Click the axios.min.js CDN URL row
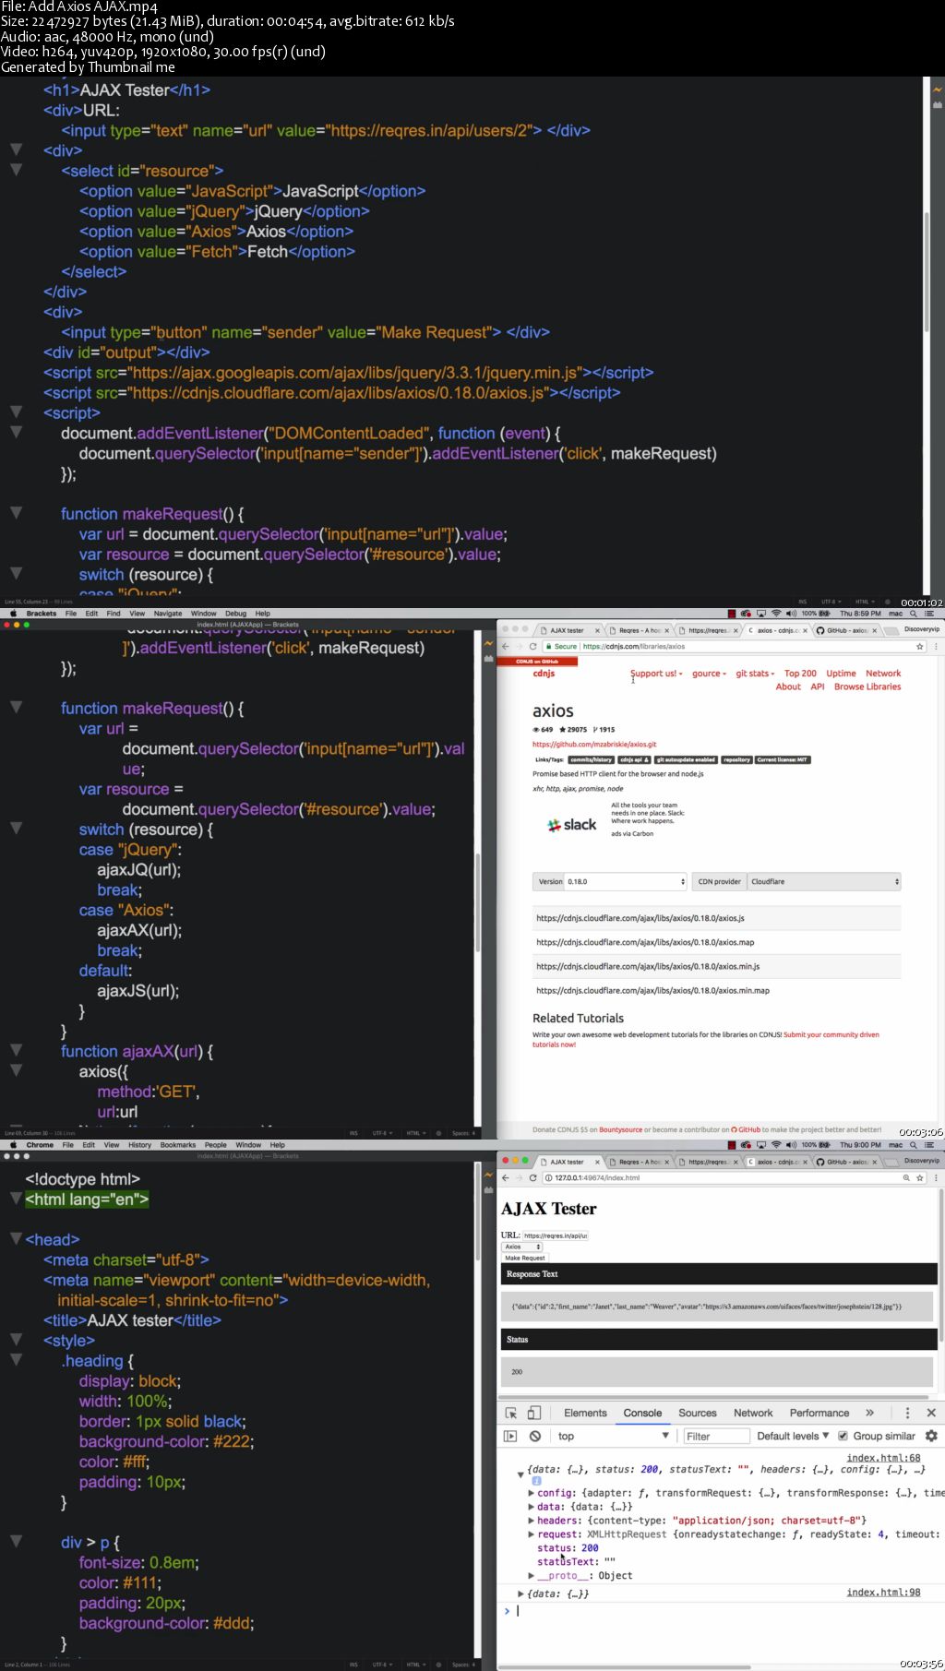945x1671 pixels. coord(717,966)
